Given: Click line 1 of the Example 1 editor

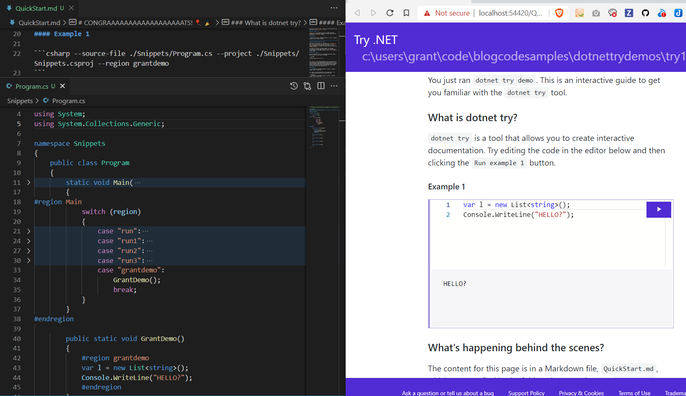Looking at the screenshot, I should [516, 205].
